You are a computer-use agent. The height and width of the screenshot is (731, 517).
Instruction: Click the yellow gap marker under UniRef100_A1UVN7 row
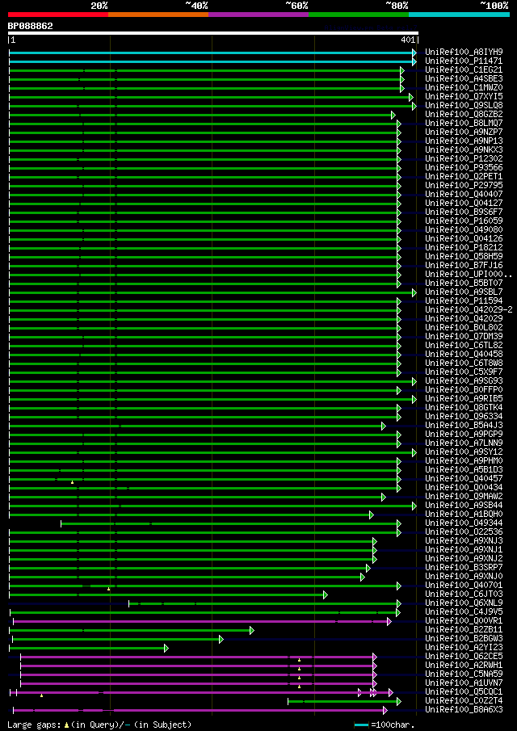pyautogui.click(x=299, y=687)
